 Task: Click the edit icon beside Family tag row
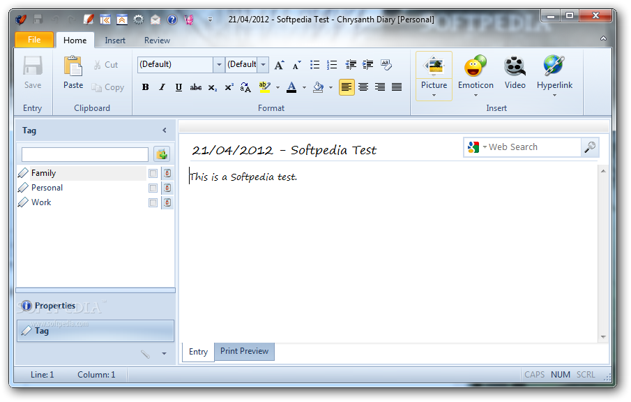click(167, 173)
